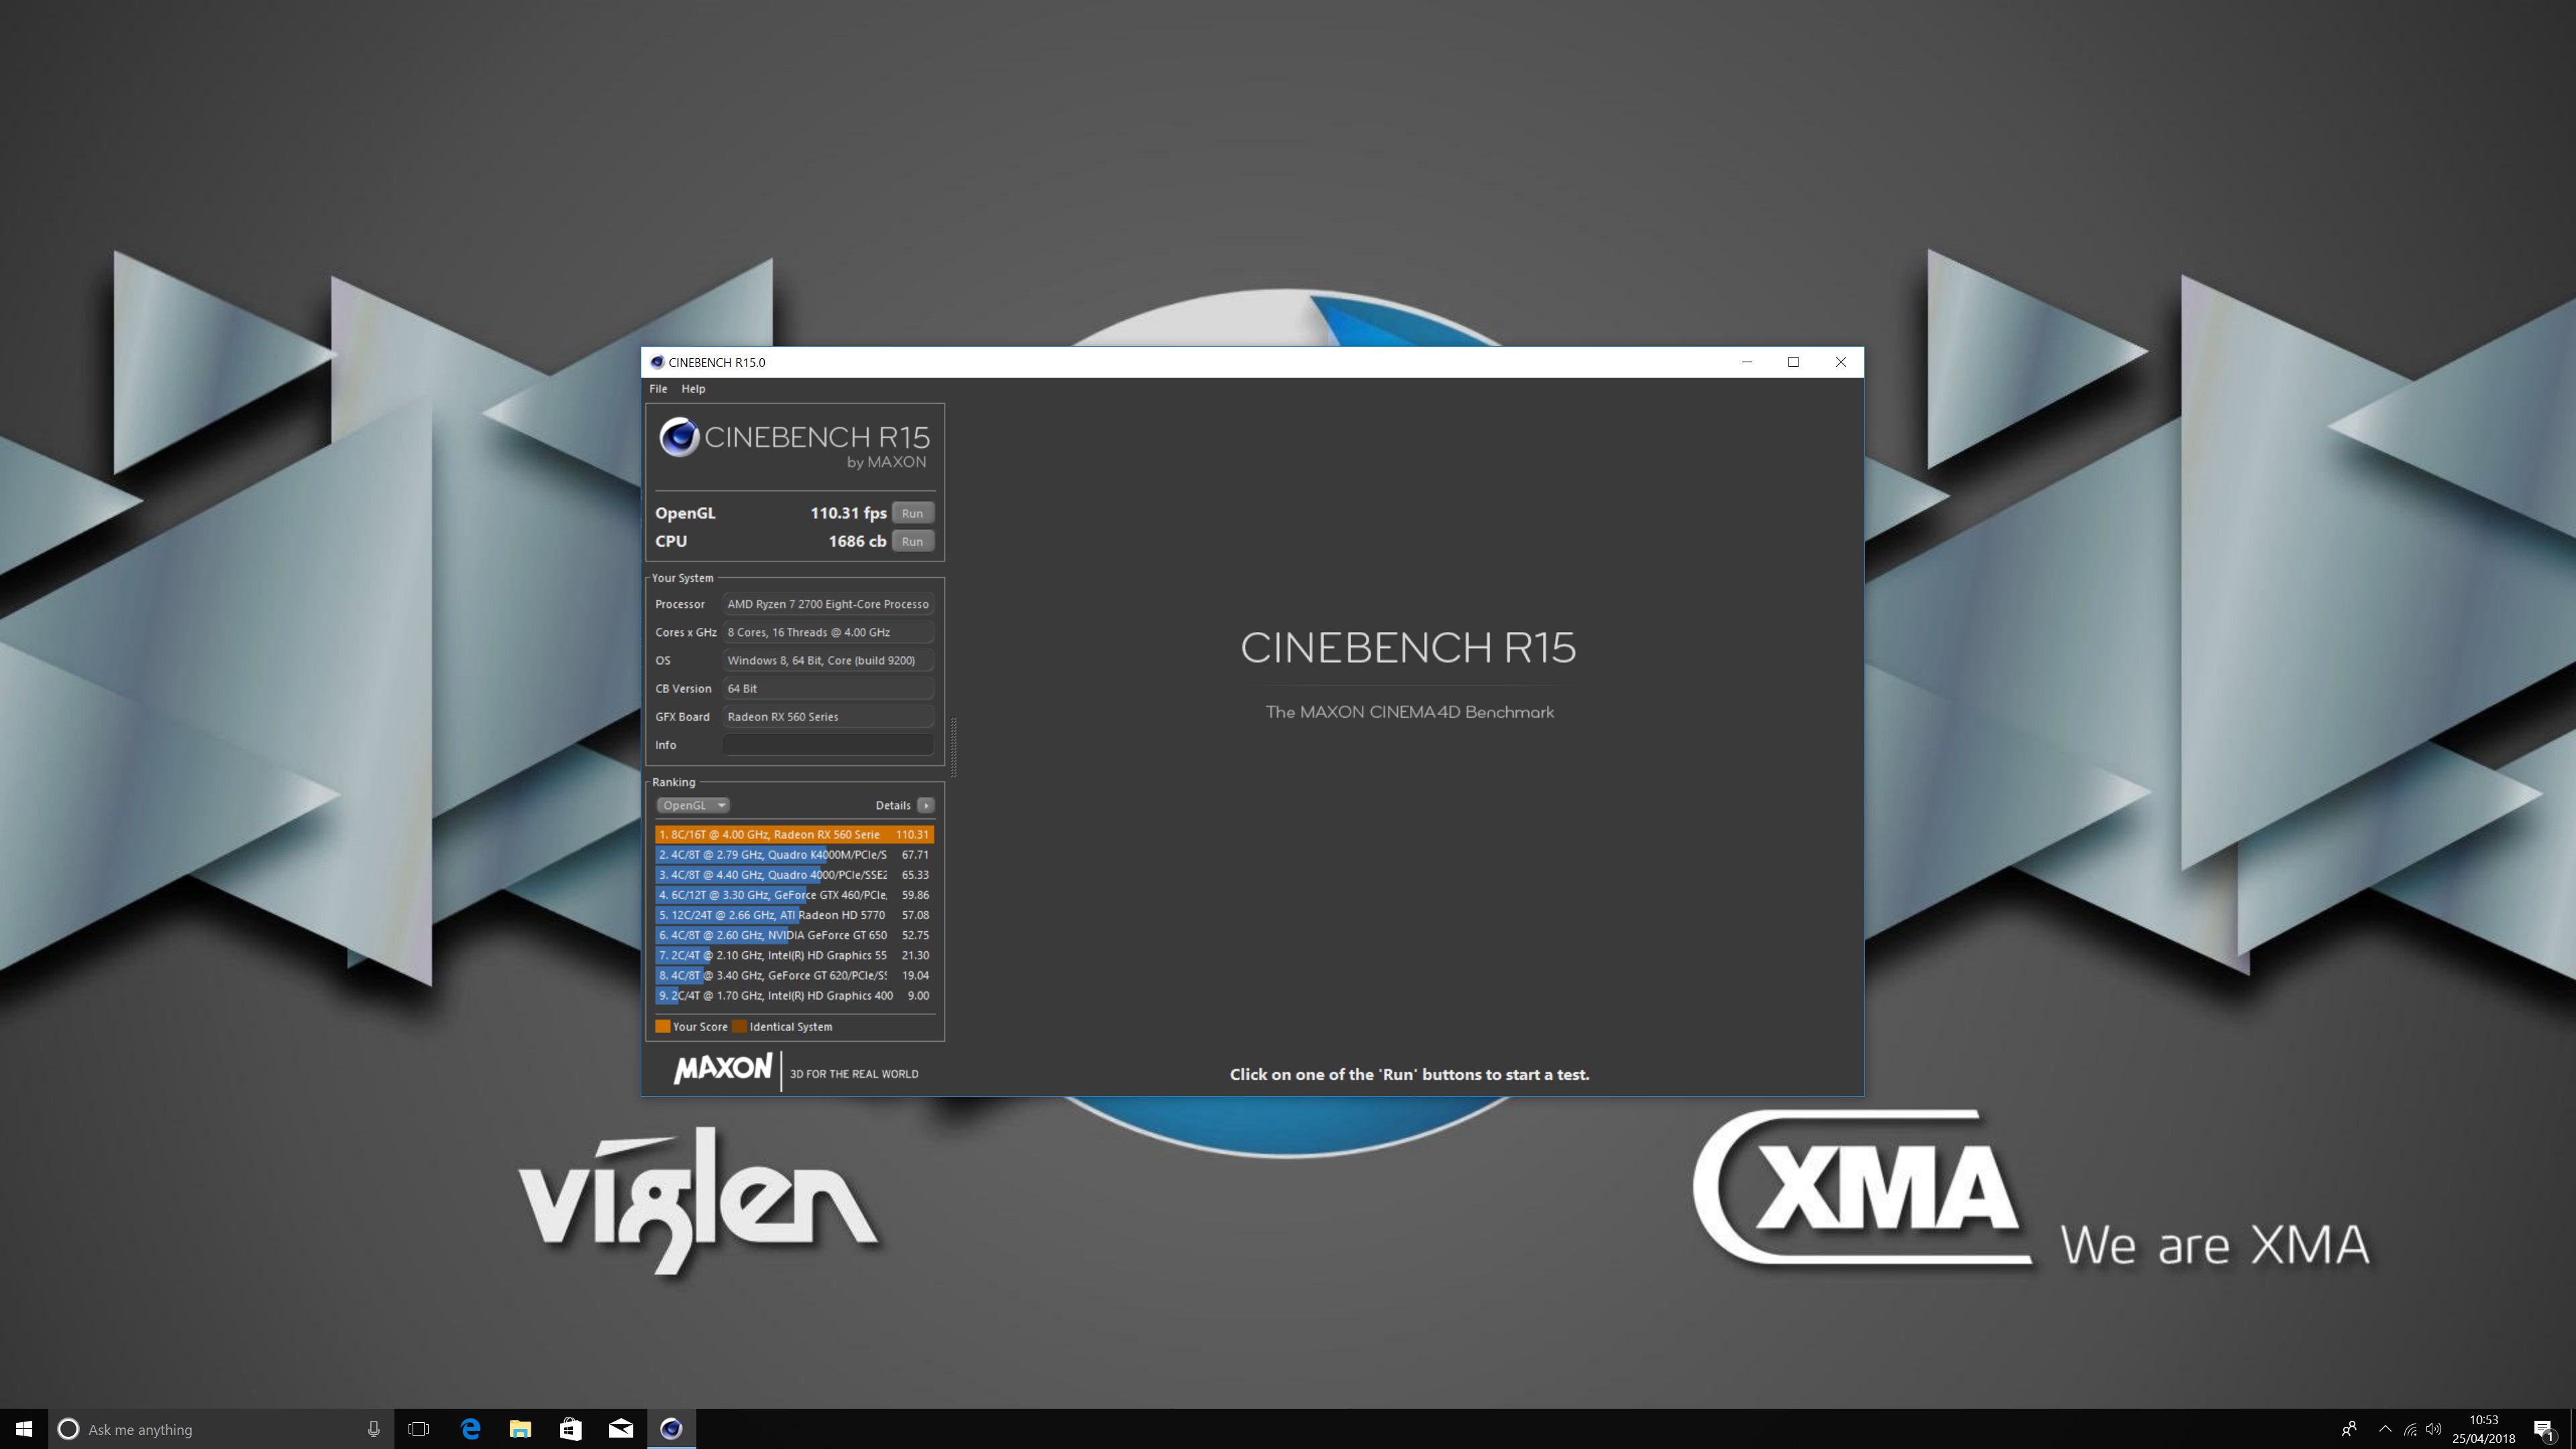The width and height of the screenshot is (2576, 1449).
Task: Expand ranking Details arrow button
Action: pyautogui.click(x=926, y=805)
